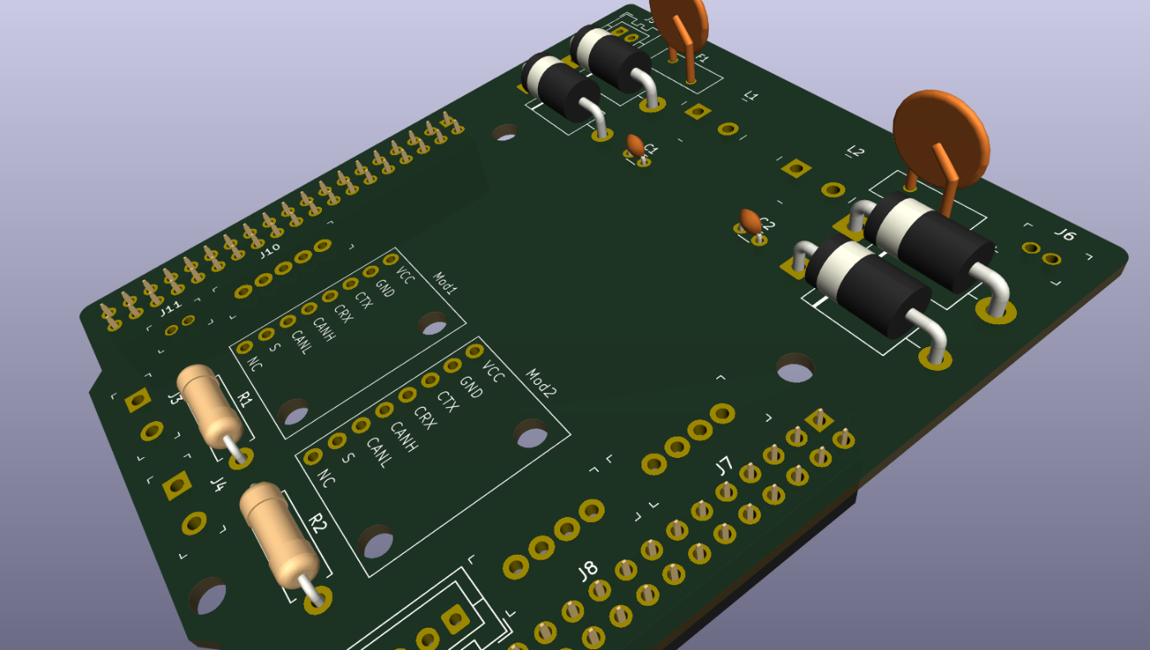The height and width of the screenshot is (650, 1150).
Task: Click the J10 header label
Action: pos(270,250)
